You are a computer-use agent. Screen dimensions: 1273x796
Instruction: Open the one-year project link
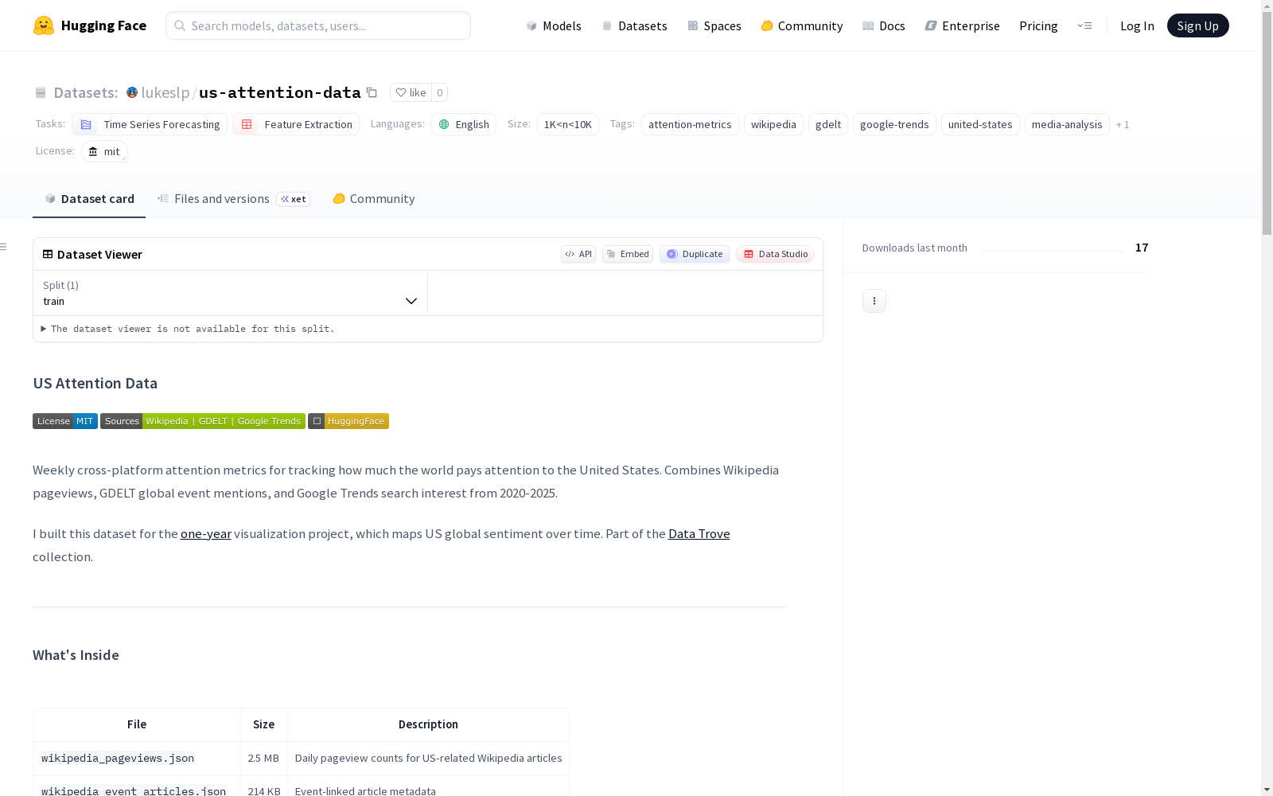tap(206, 533)
